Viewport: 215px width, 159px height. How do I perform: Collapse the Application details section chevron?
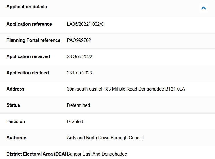point(203,8)
